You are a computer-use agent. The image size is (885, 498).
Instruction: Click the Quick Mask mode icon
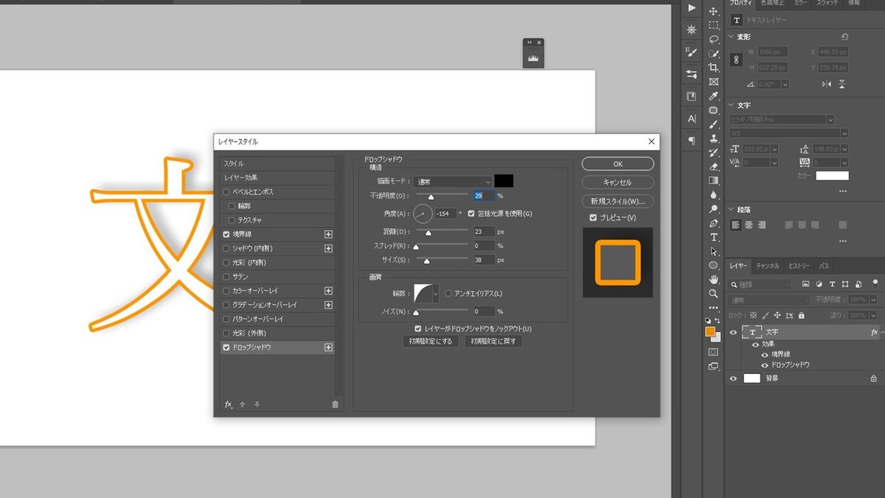[713, 352]
